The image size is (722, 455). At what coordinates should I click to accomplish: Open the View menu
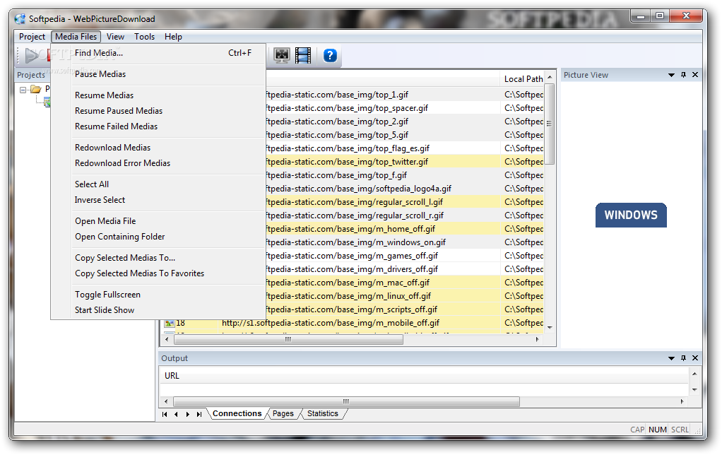(x=115, y=36)
